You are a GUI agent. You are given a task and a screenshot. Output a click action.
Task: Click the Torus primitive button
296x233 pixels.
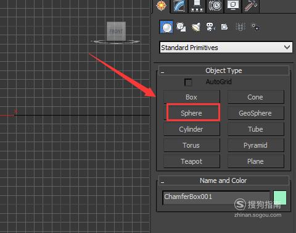pyautogui.click(x=192, y=145)
